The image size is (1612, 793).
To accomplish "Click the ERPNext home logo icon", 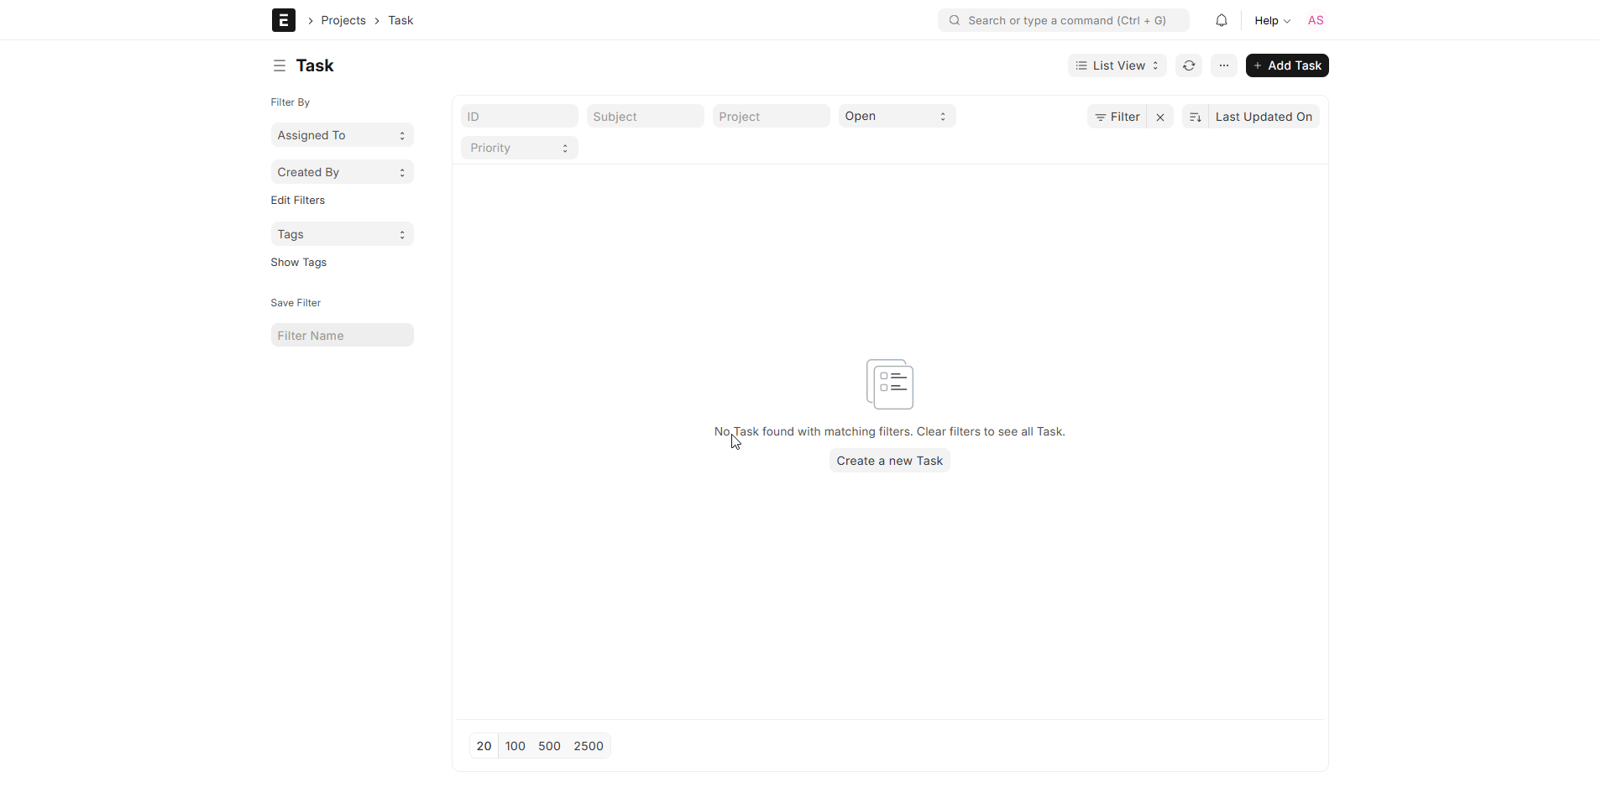I will click(284, 20).
